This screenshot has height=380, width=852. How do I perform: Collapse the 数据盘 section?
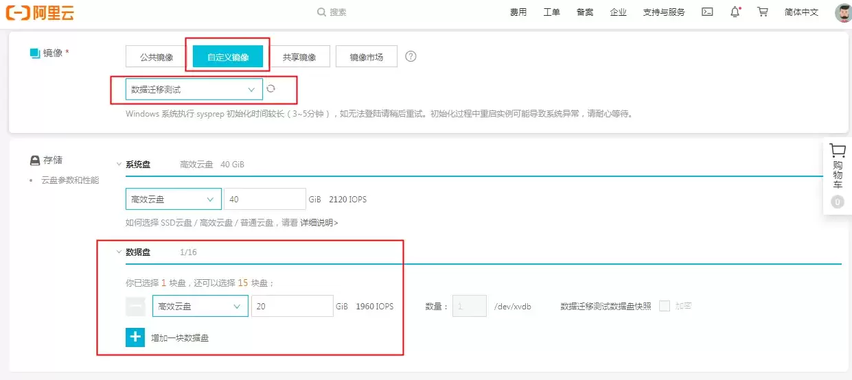(x=119, y=252)
